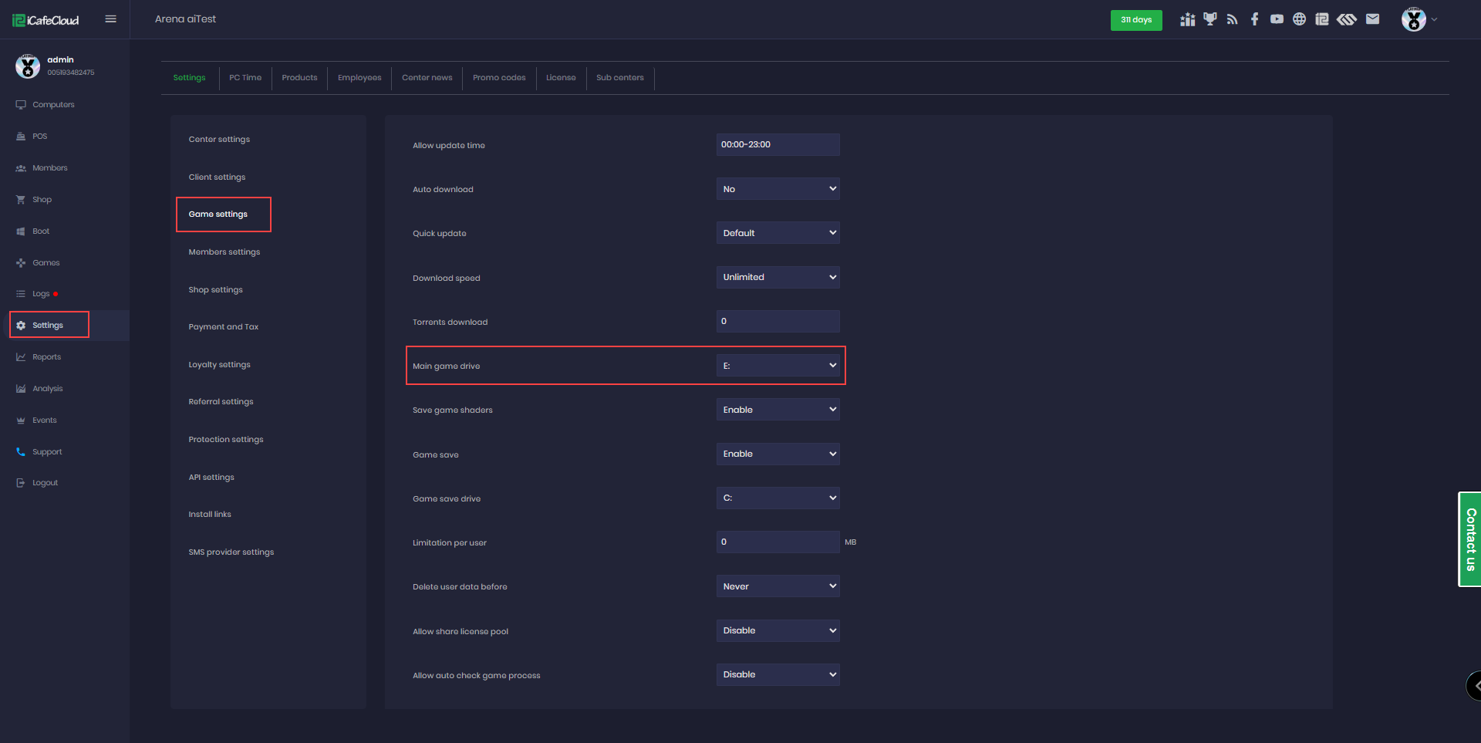This screenshot has height=743, width=1481.
Task: Click the leaderboard ranking icon
Action: click(x=1187, y=19)
